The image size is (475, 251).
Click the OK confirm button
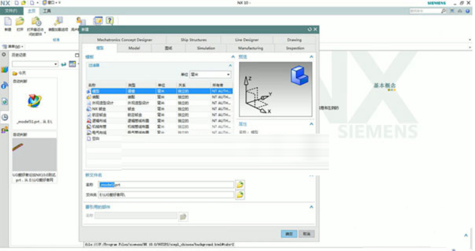pos(289,234)
